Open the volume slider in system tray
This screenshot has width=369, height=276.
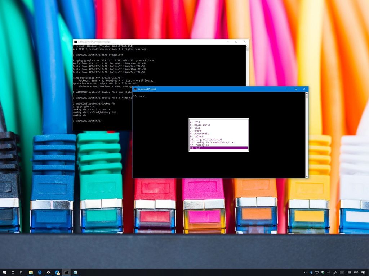tap(328, 272)
